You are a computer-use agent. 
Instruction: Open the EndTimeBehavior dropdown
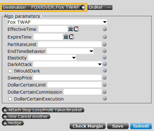[x=70, y=51]
